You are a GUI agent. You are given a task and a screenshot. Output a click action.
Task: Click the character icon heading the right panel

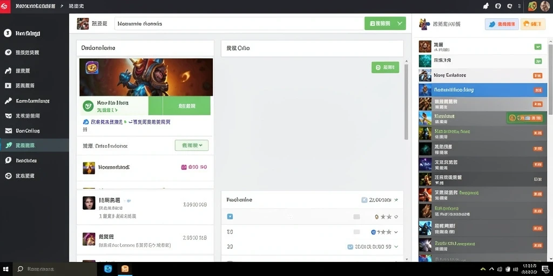424,24
